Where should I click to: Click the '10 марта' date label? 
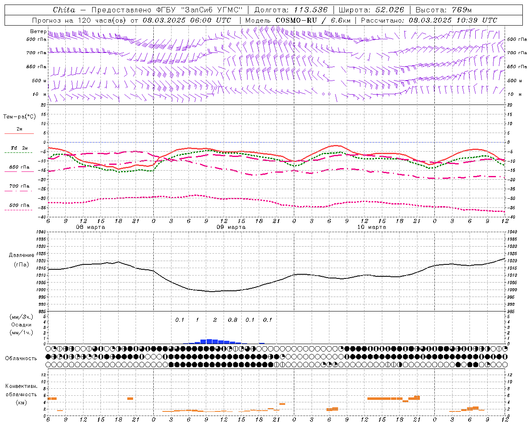click(x=372, y=227)
